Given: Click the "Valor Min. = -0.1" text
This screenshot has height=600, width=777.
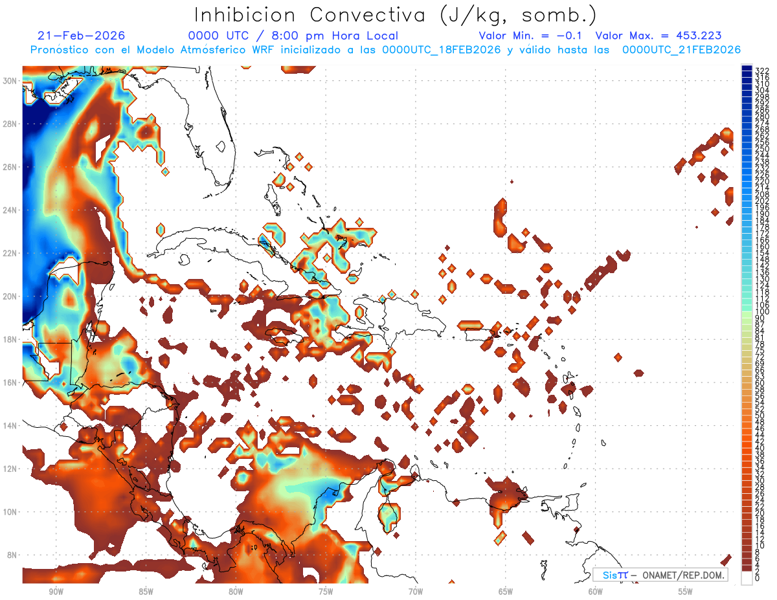Looking at the screenshot, I should tap(531, 36).
